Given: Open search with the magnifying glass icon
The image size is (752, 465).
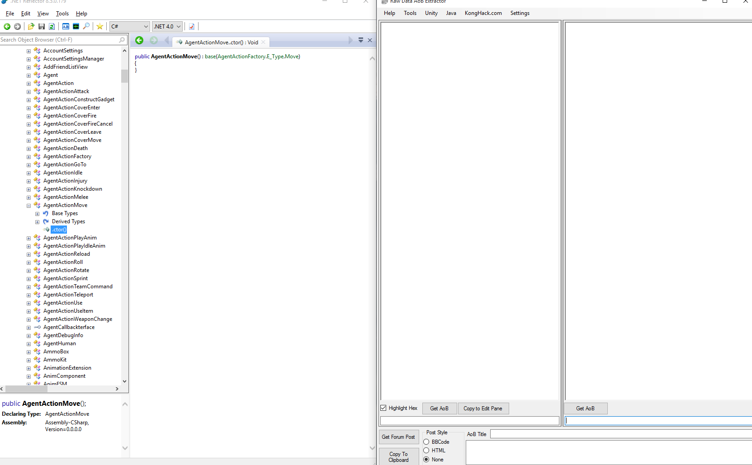Looking at the screenshot, I should click(x=86, y=26).
